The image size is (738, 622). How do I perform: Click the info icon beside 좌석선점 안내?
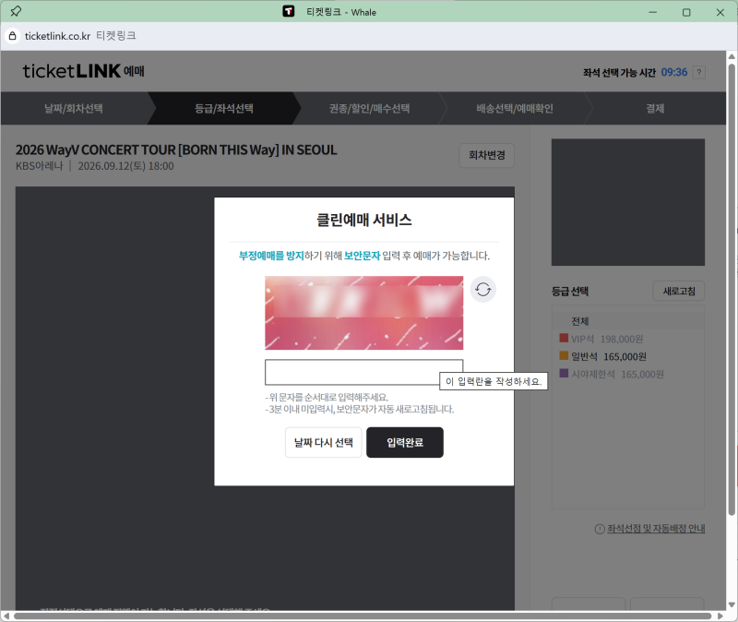pyautogui.click(x=600, y=529)
